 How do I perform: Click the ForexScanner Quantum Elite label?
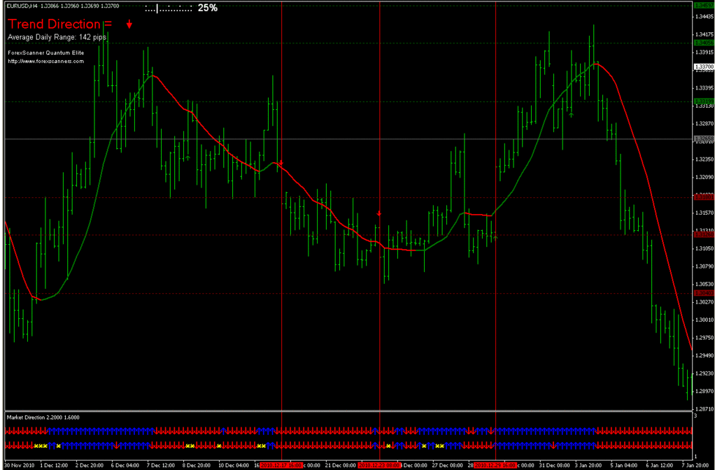[45, 52]
